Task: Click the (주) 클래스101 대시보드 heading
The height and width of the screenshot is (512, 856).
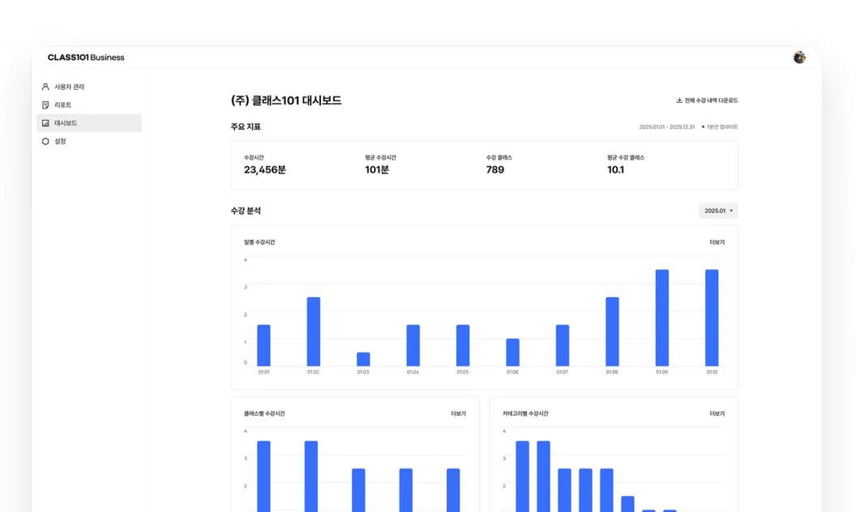Action: 286,100
